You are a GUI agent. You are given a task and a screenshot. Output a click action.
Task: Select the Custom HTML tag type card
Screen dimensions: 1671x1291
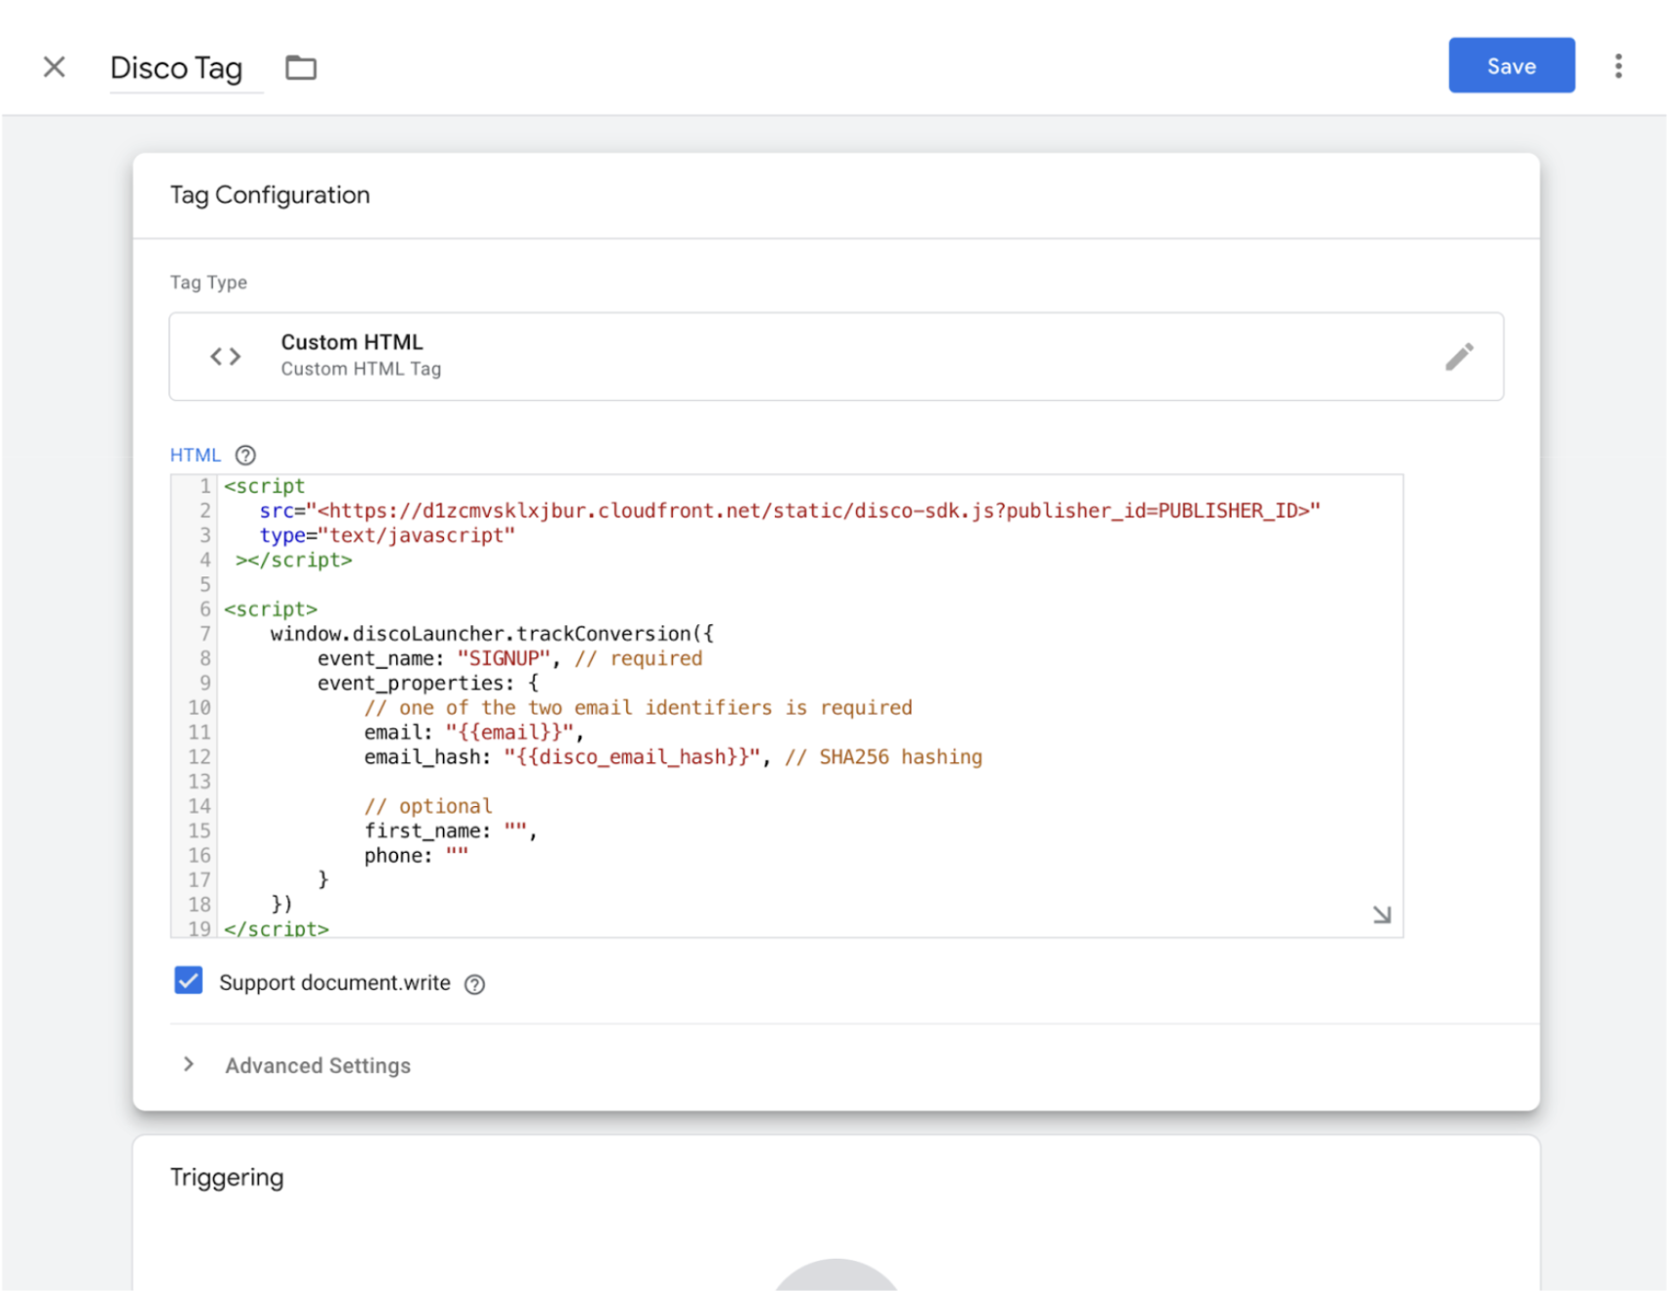[x=835, y=356]
